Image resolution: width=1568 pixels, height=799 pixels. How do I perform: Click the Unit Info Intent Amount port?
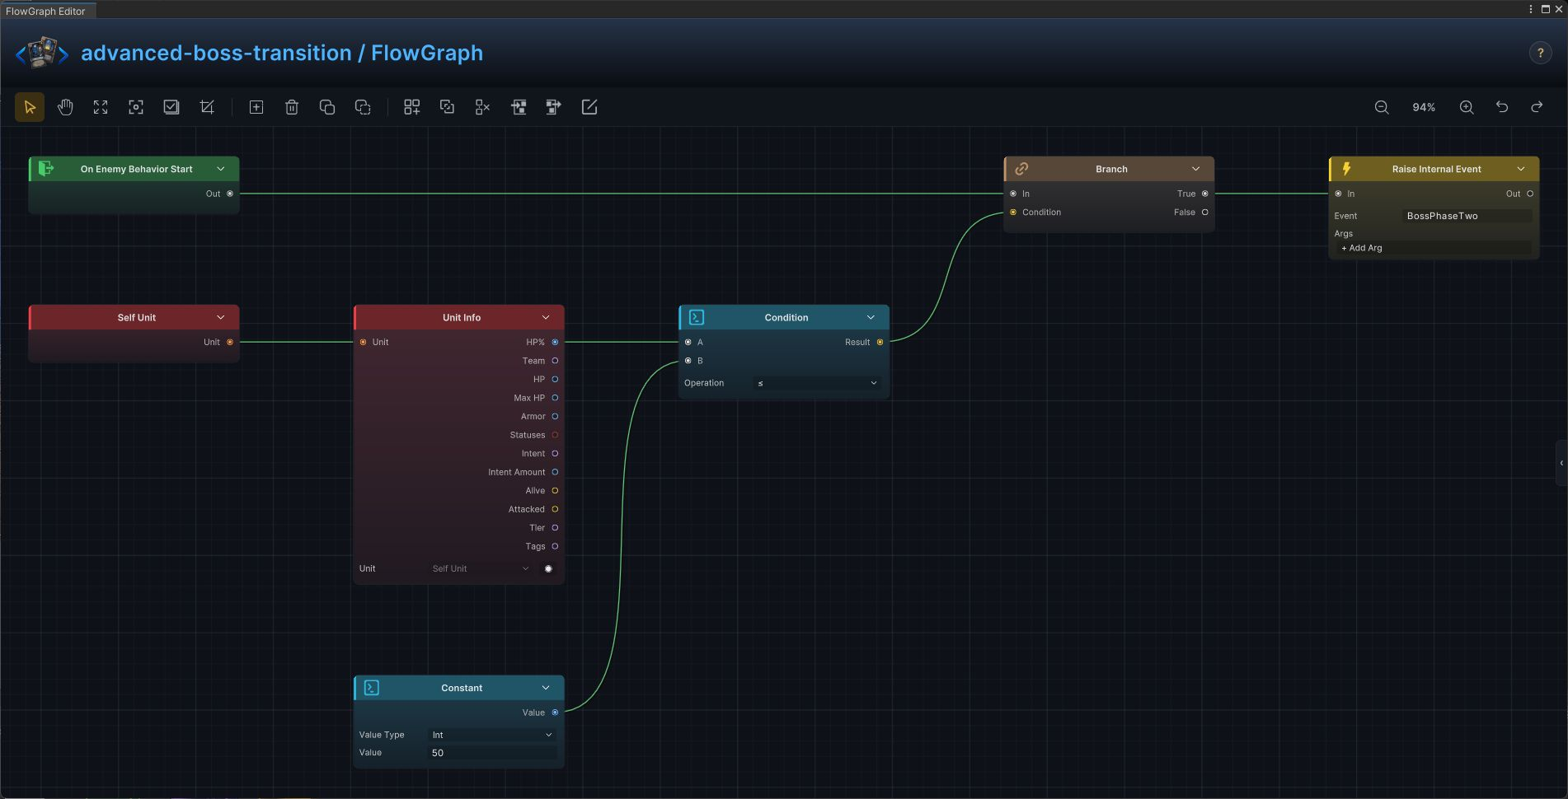point(555,472)
